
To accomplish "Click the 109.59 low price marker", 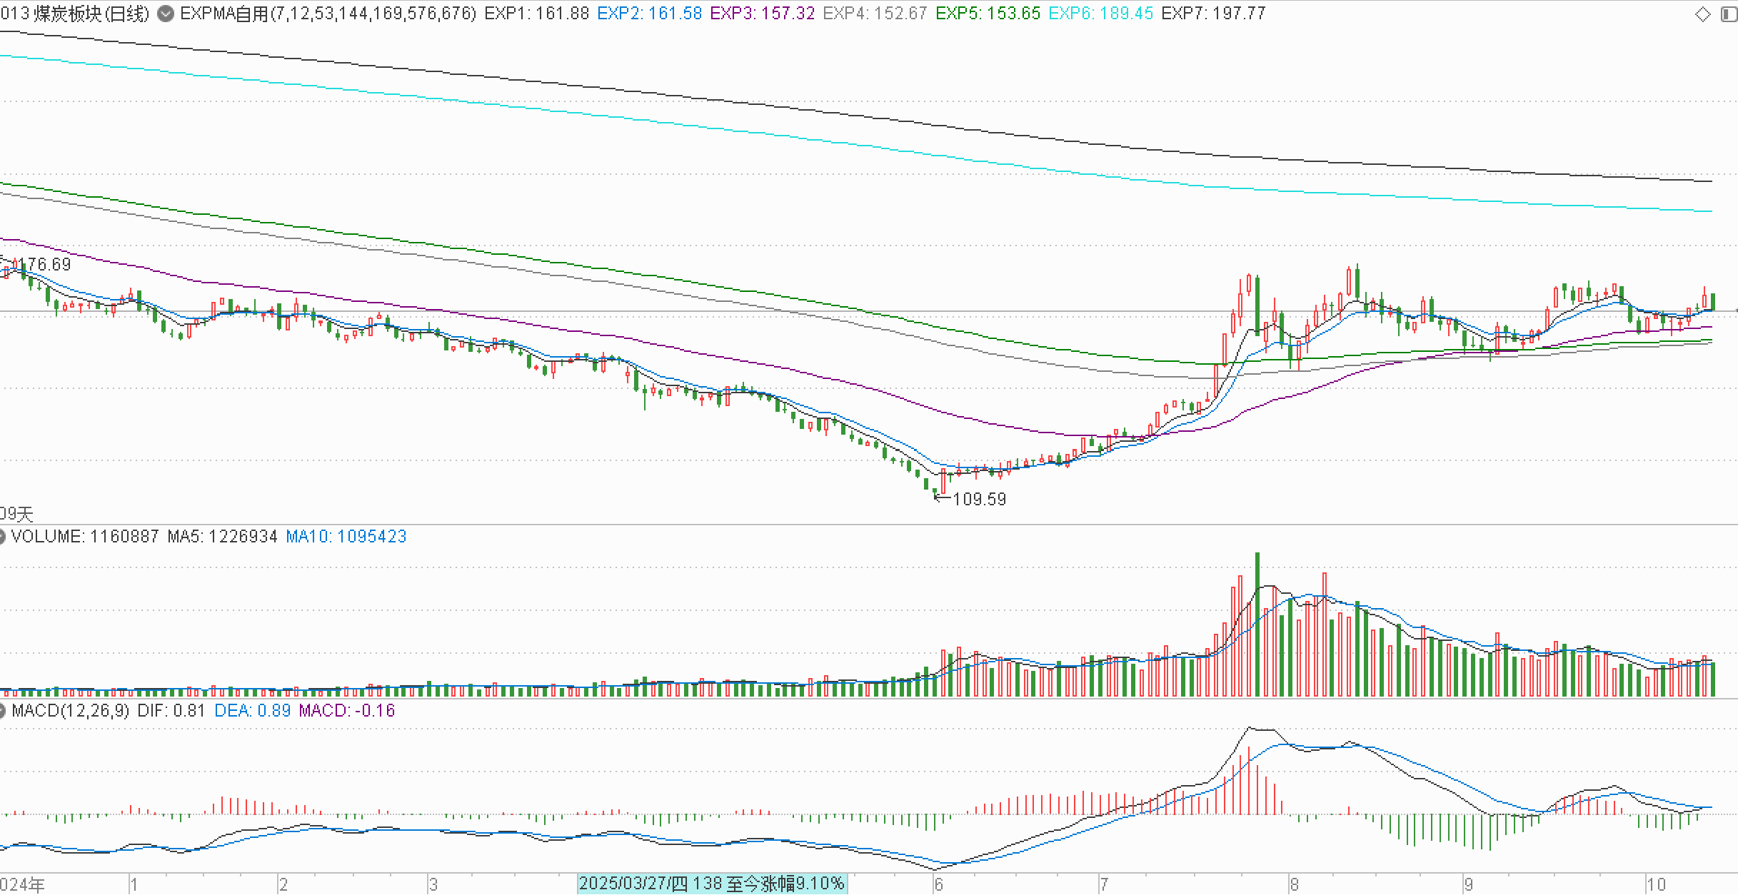I will [978, 499].
